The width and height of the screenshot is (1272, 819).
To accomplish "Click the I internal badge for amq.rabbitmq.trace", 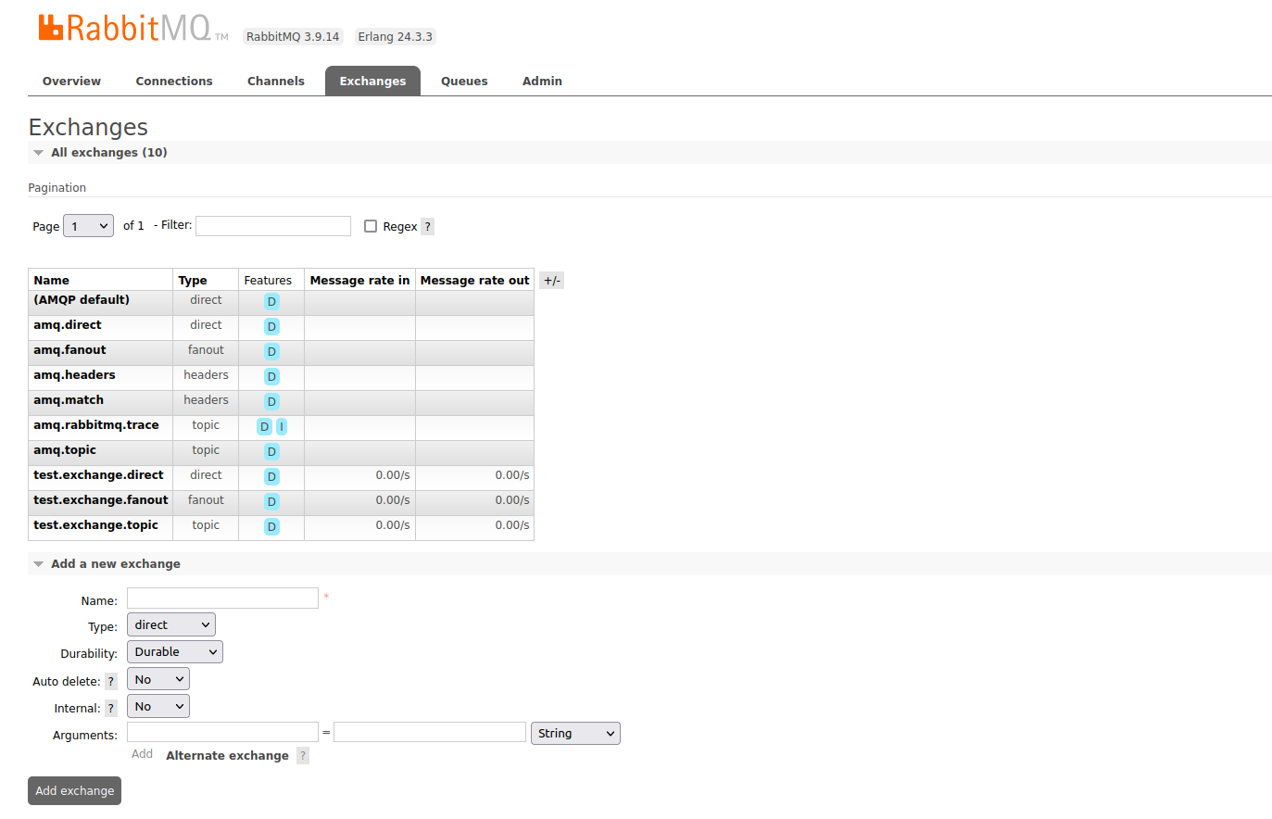I will 282,427.
